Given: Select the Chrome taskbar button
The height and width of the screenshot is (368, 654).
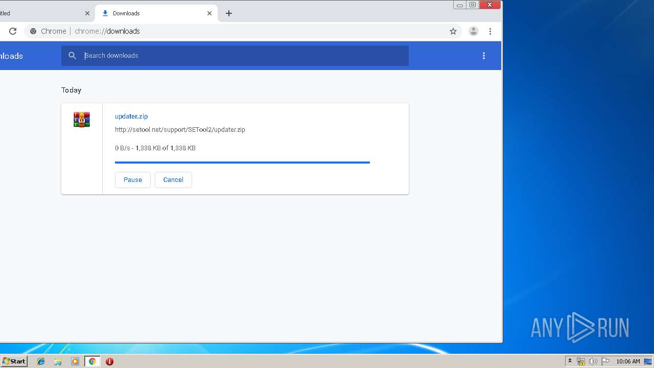Looking at the screenshot, I should click(x=92, y=361).
